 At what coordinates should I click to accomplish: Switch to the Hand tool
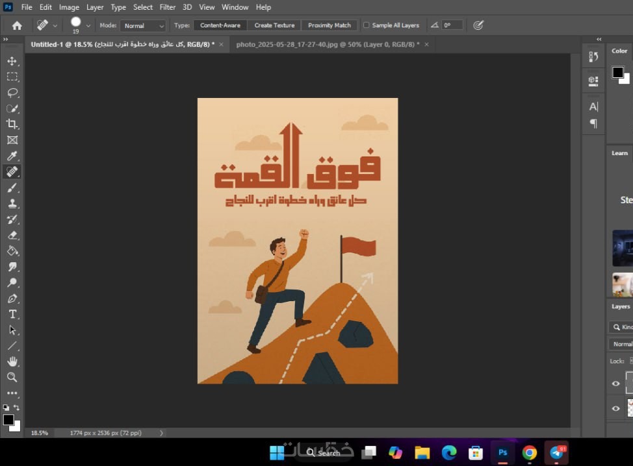(12, 362)
